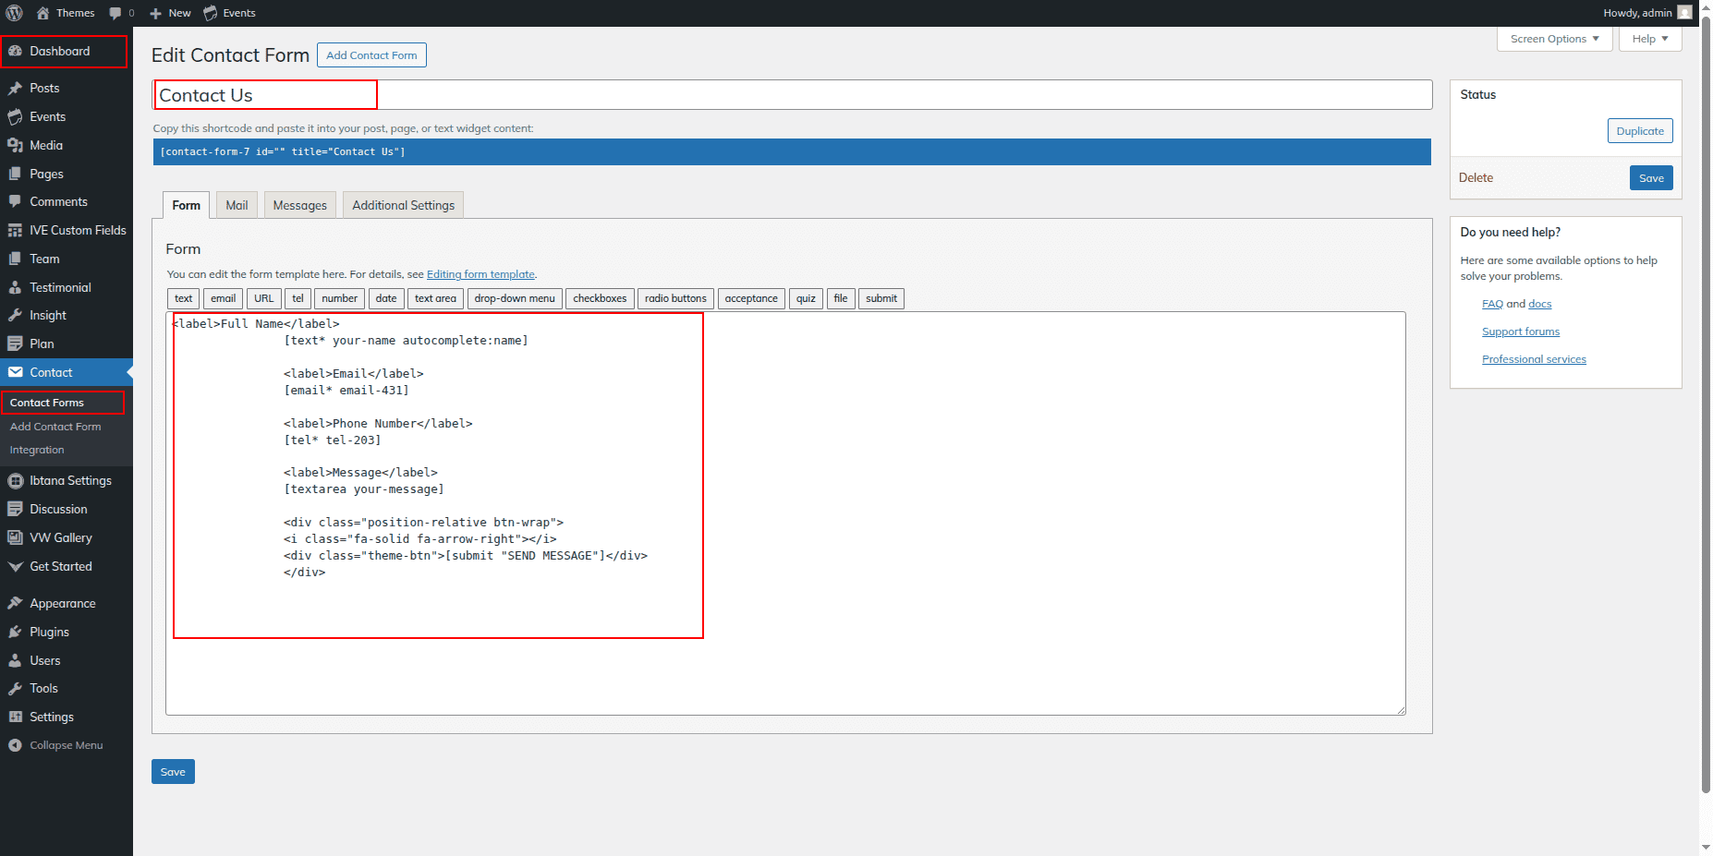Click the Plugins icon in sidebar

pyautogui.click(x=15, y=633)
